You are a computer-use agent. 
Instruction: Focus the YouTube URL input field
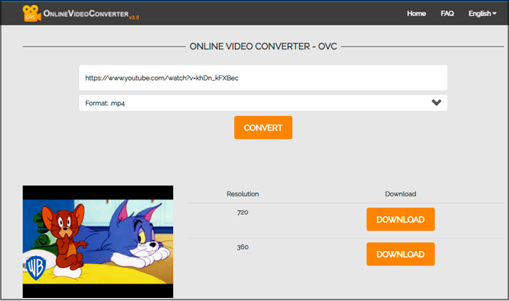(262, 78)
